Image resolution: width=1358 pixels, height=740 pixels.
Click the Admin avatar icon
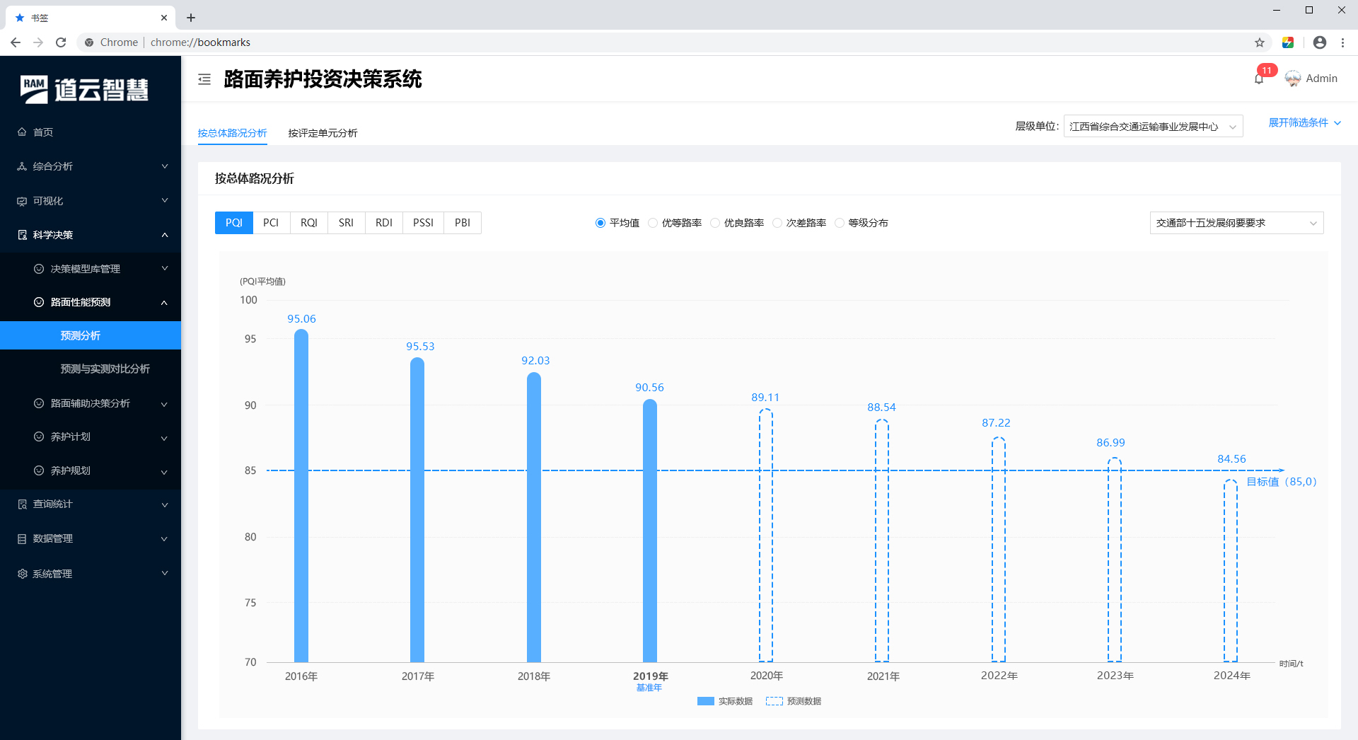click(x=1292, y=79)
